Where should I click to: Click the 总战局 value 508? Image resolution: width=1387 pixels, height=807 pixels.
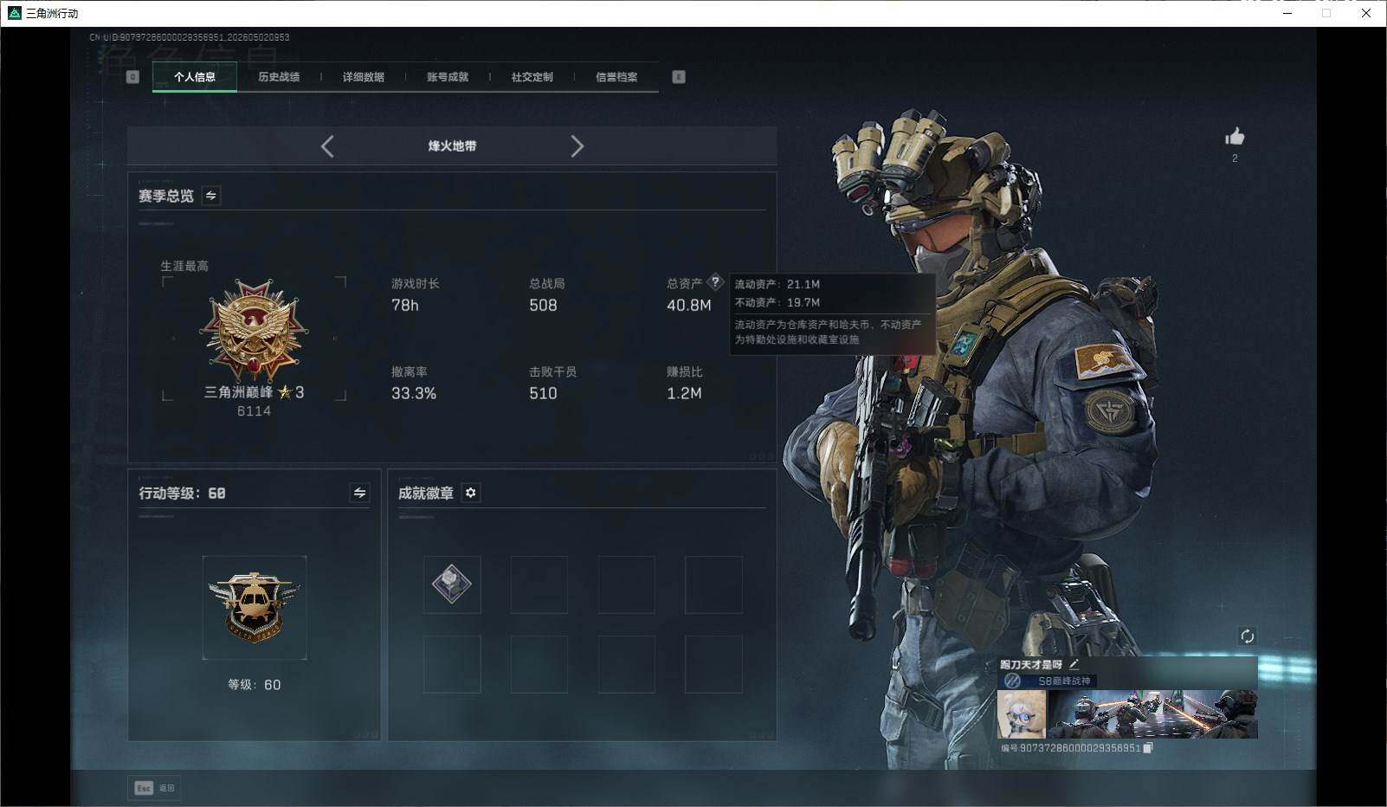543,306
